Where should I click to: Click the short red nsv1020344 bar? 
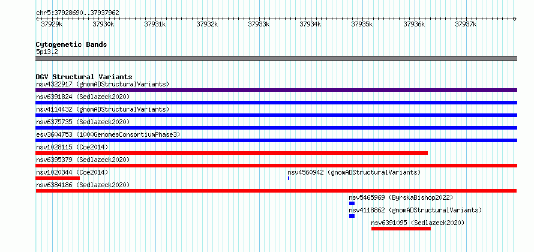[x=58, y=178]
